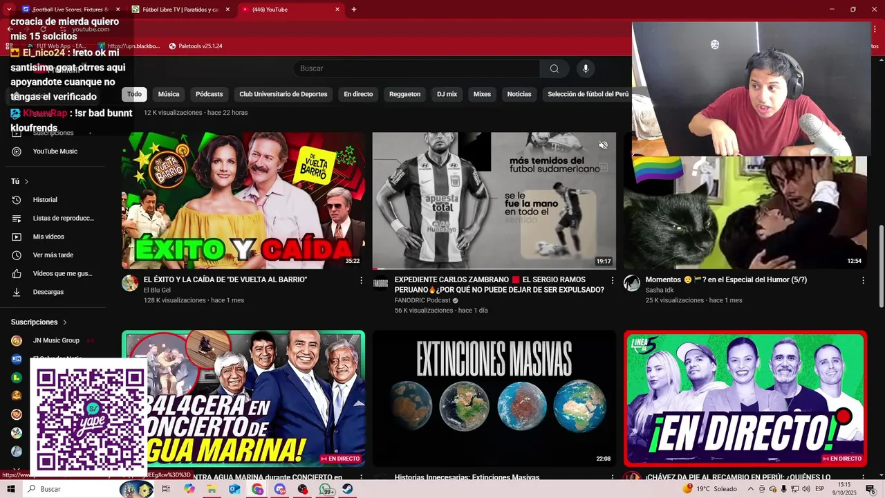Play the Extinciones Masivas thumbnail
The width and height of the screenshot is (885, 498).
(x=494, y=398)
